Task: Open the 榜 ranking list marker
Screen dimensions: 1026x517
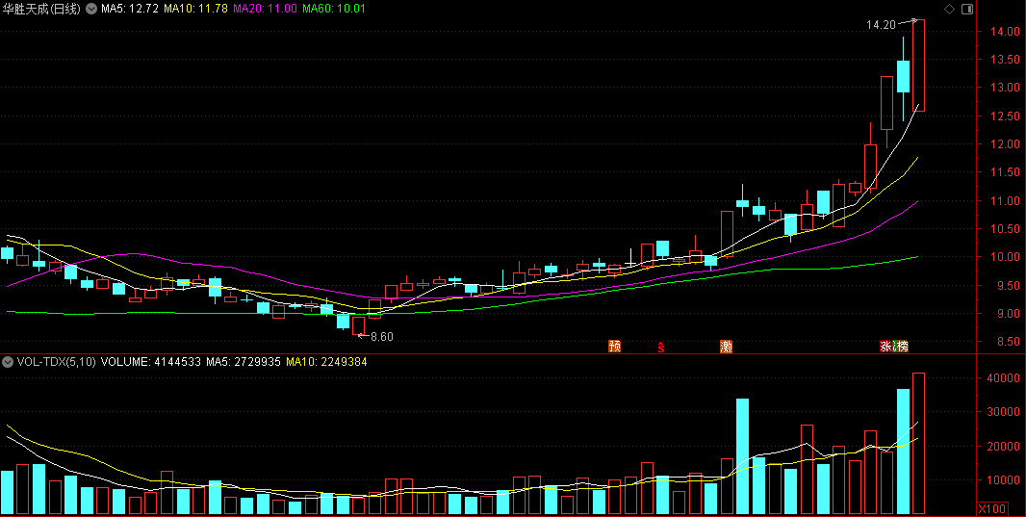Action: tap(903, 347)
